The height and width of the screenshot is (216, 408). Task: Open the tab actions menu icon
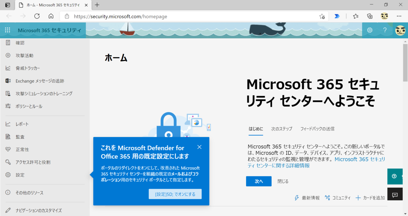[7, 5]
